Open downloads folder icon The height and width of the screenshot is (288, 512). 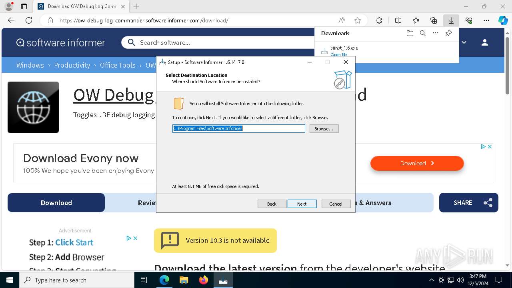tap(410, 33)
